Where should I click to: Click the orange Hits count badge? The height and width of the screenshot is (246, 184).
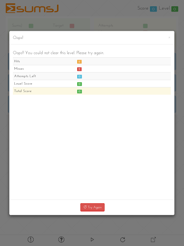pyautogui.click(x=80, y=61)
